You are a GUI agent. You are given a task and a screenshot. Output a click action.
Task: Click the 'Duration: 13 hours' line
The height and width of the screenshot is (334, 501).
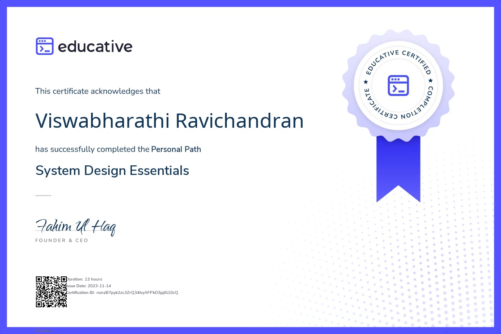click(85, 279)
